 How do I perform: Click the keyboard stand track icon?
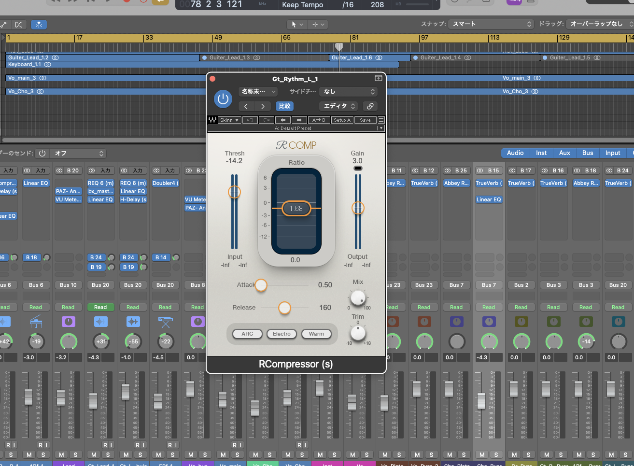165,322
